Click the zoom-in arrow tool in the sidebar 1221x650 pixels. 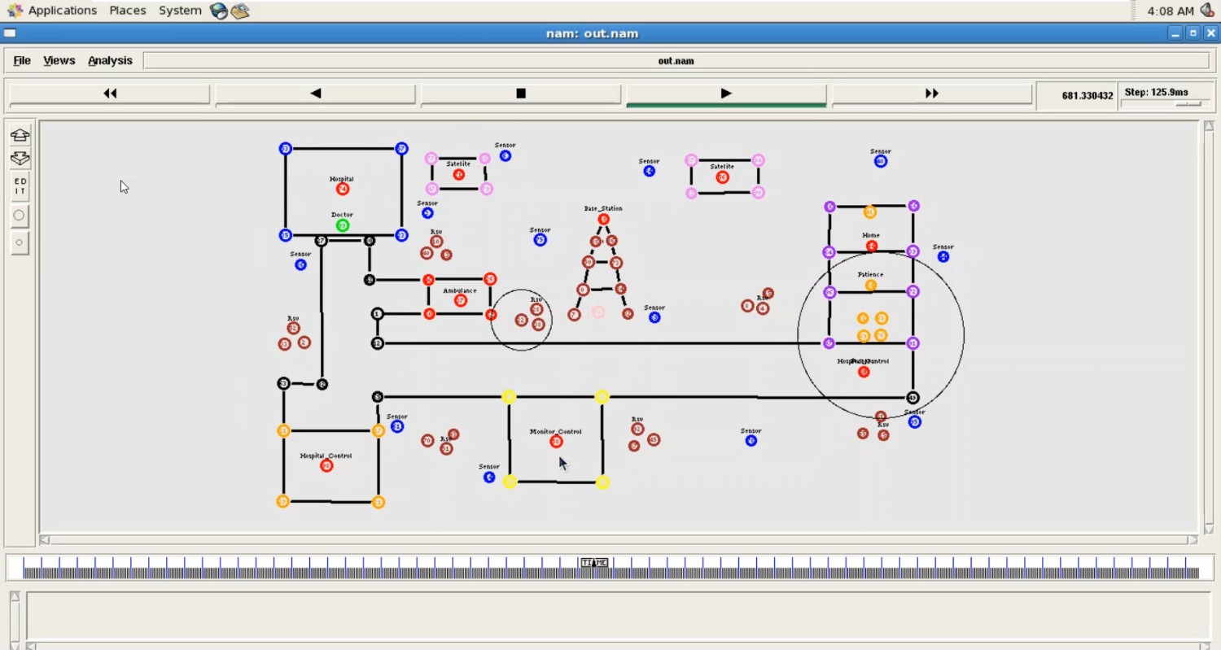tap(20, 135)
